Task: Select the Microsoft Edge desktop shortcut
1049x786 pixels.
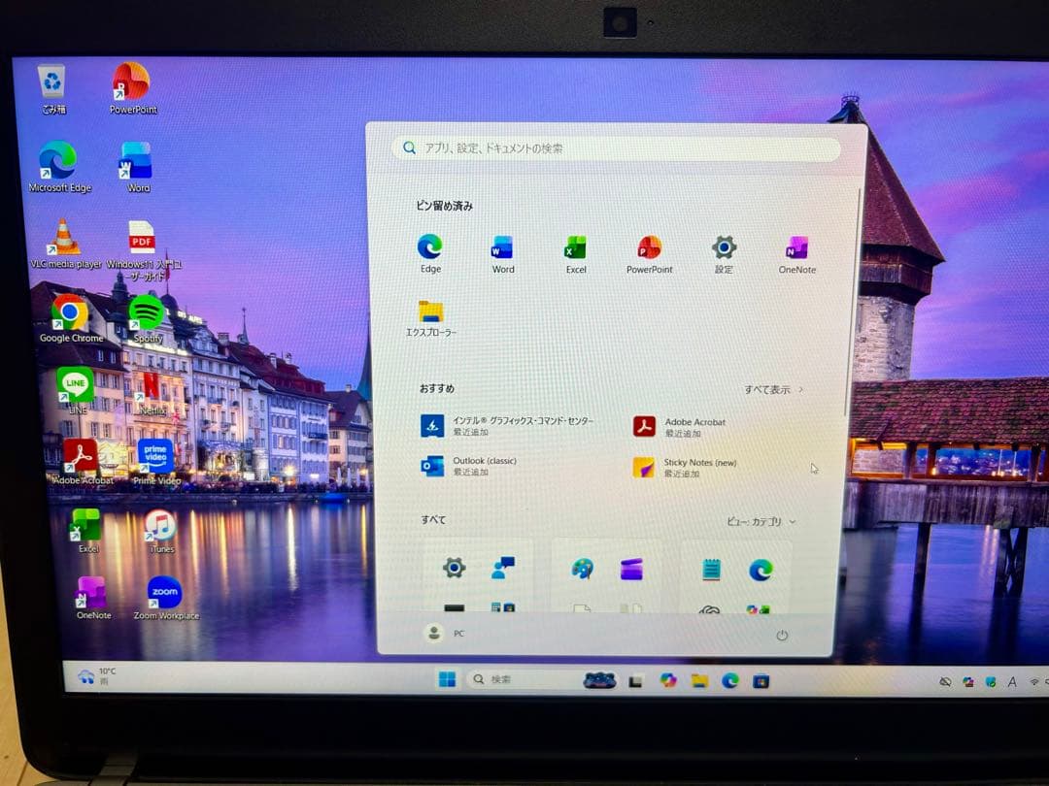Action: (59, 167)
